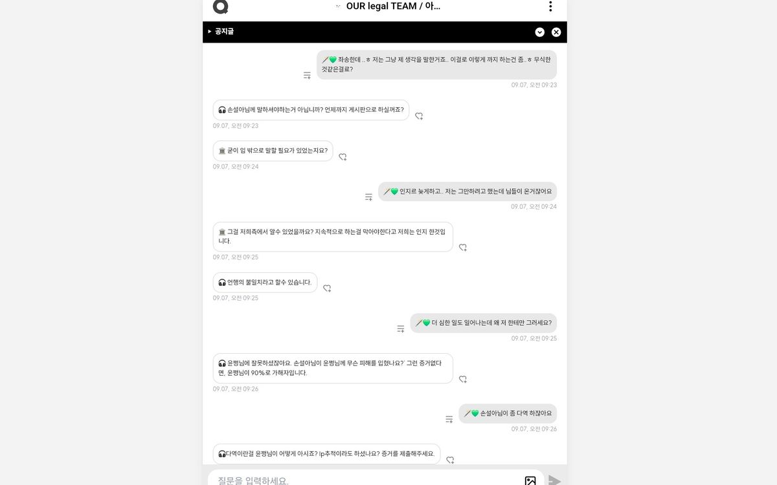This screenshot has height=485, width=777.
Task: Send the message with arrow icon
Action: coord(554,480)
